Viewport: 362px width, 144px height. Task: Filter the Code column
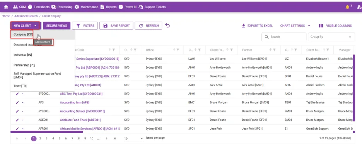coord(114,50)
